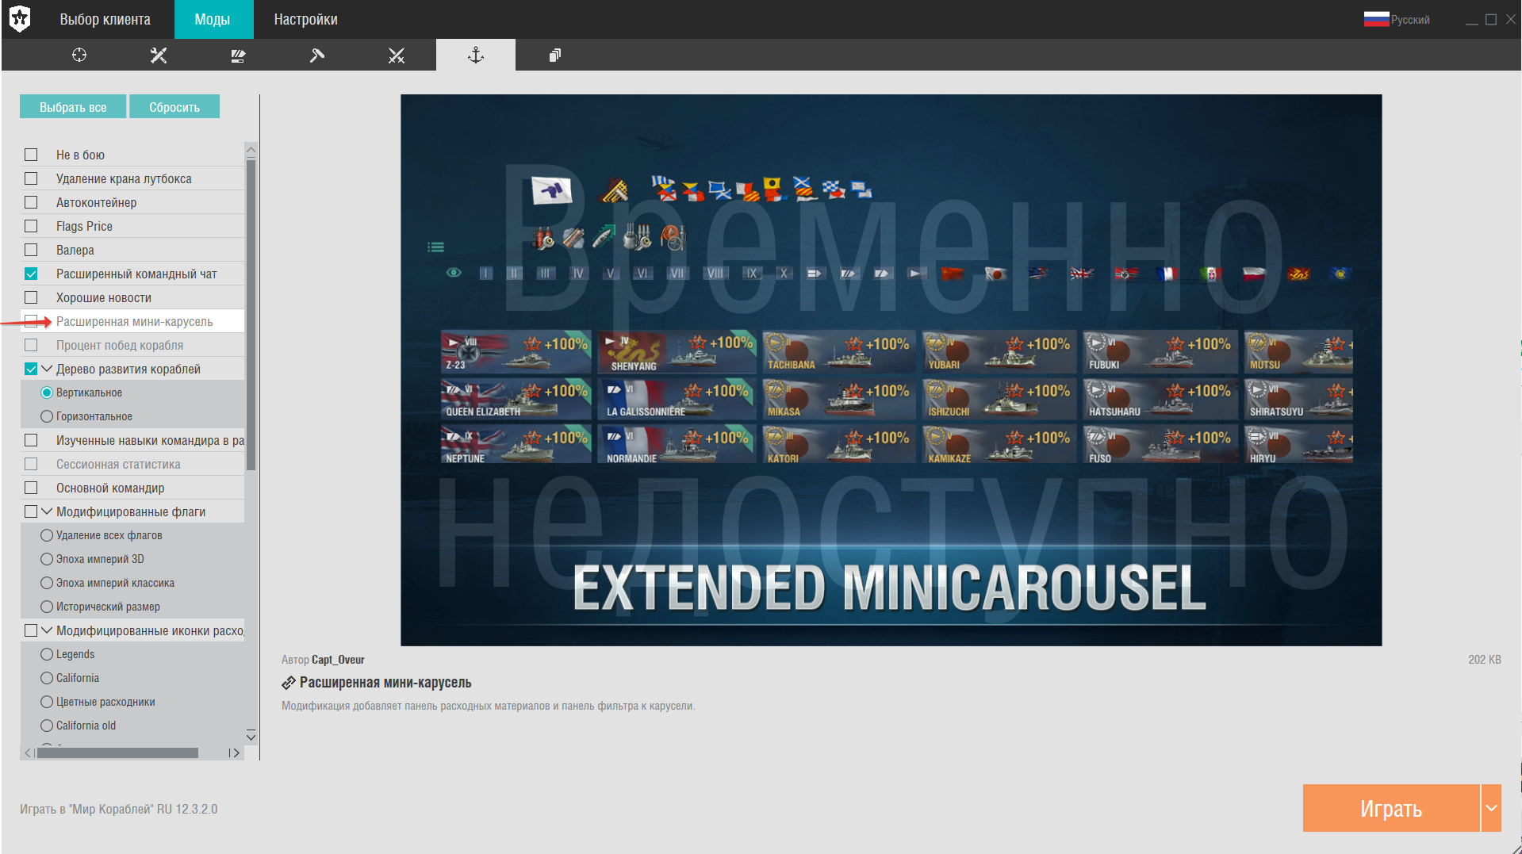Enable the Валера checkbox

31,250
